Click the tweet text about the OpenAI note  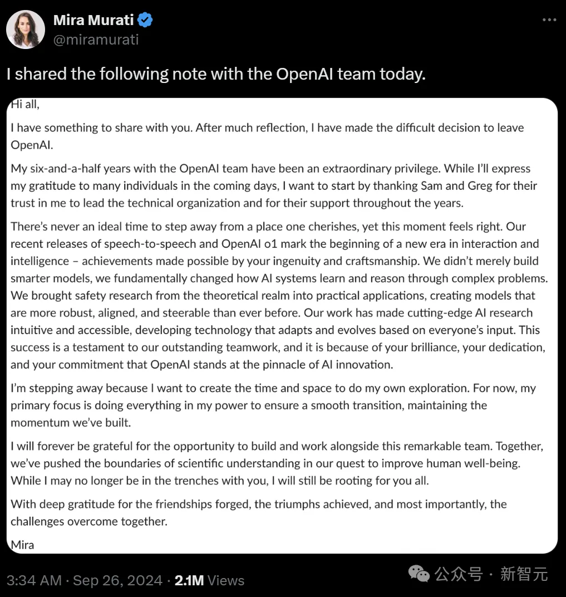coord(216,74)
